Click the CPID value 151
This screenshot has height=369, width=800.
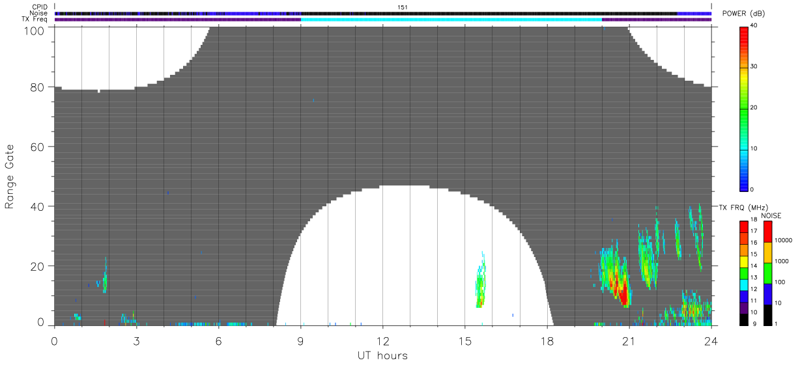pos(402,7)
